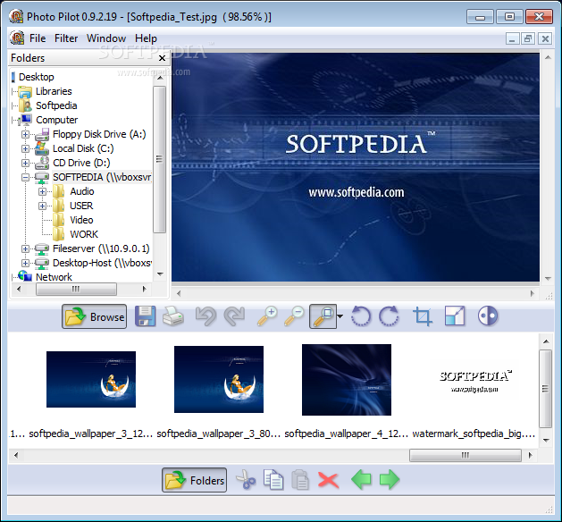The image size is (562, 522).
Task: Expand the Local Disk (C:) node
Action: click(25, 148)
